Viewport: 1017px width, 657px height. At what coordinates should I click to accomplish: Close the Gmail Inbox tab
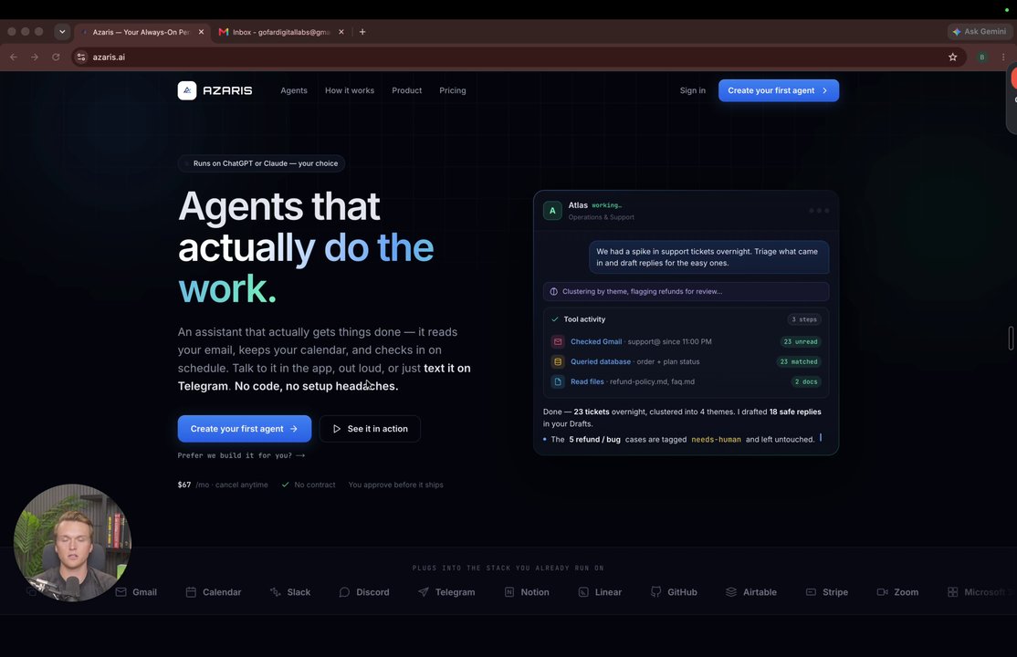click(x=341, y=32)
